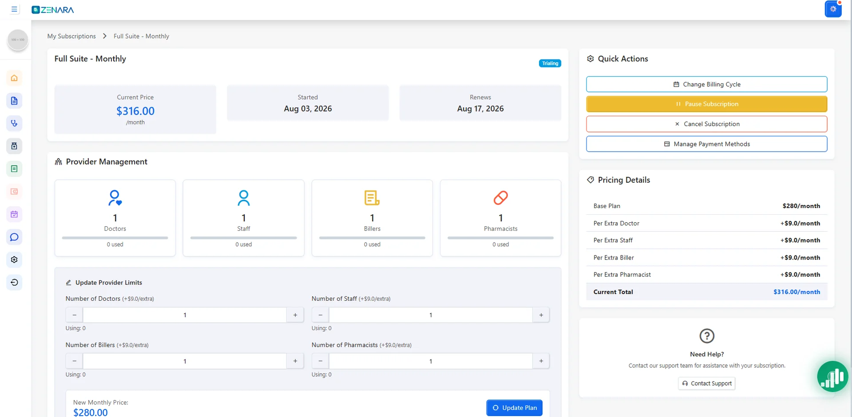Click the Billers usage progress bar

click(x=372, y=238)
